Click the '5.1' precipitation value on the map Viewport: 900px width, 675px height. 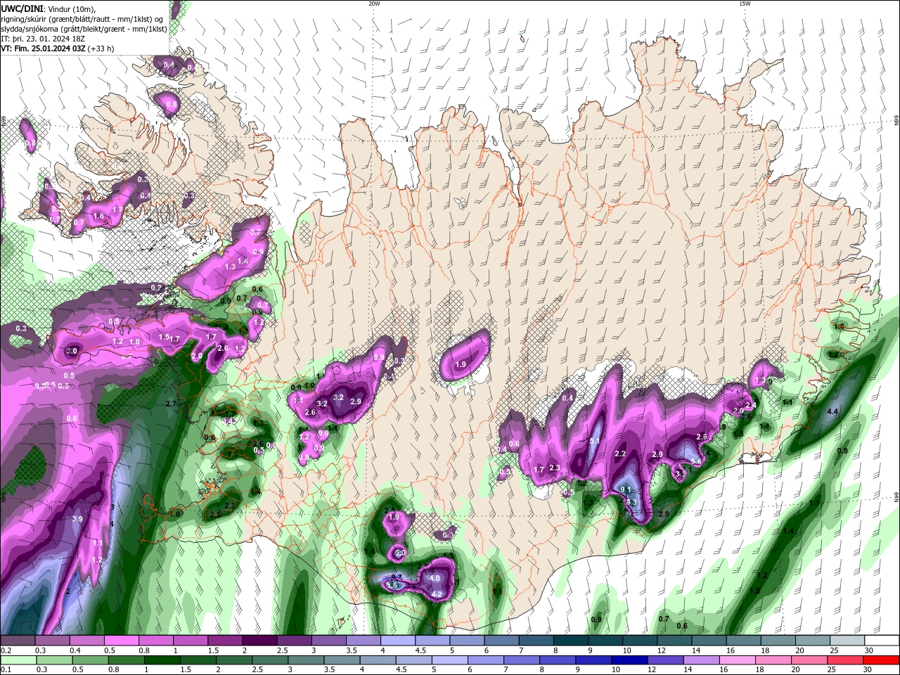pyautogui.click(x=594, y=441)
